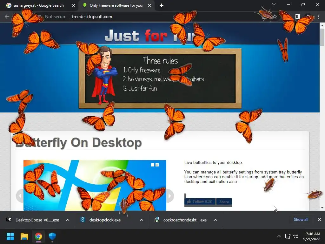Click the page scrollbar down arrow
The height and width of the screenshot is (244, 325).
click(x=322, y=208)
